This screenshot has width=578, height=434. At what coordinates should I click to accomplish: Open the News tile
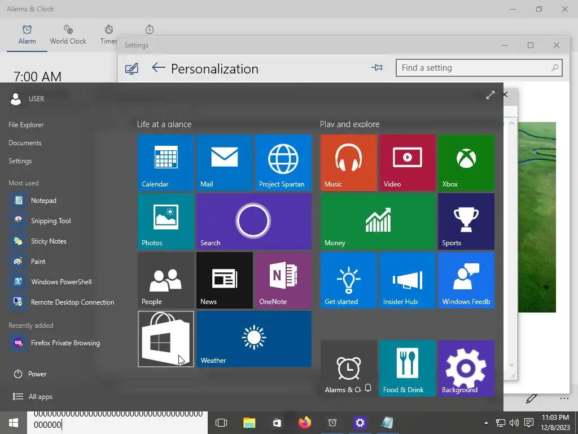(225, 280)
